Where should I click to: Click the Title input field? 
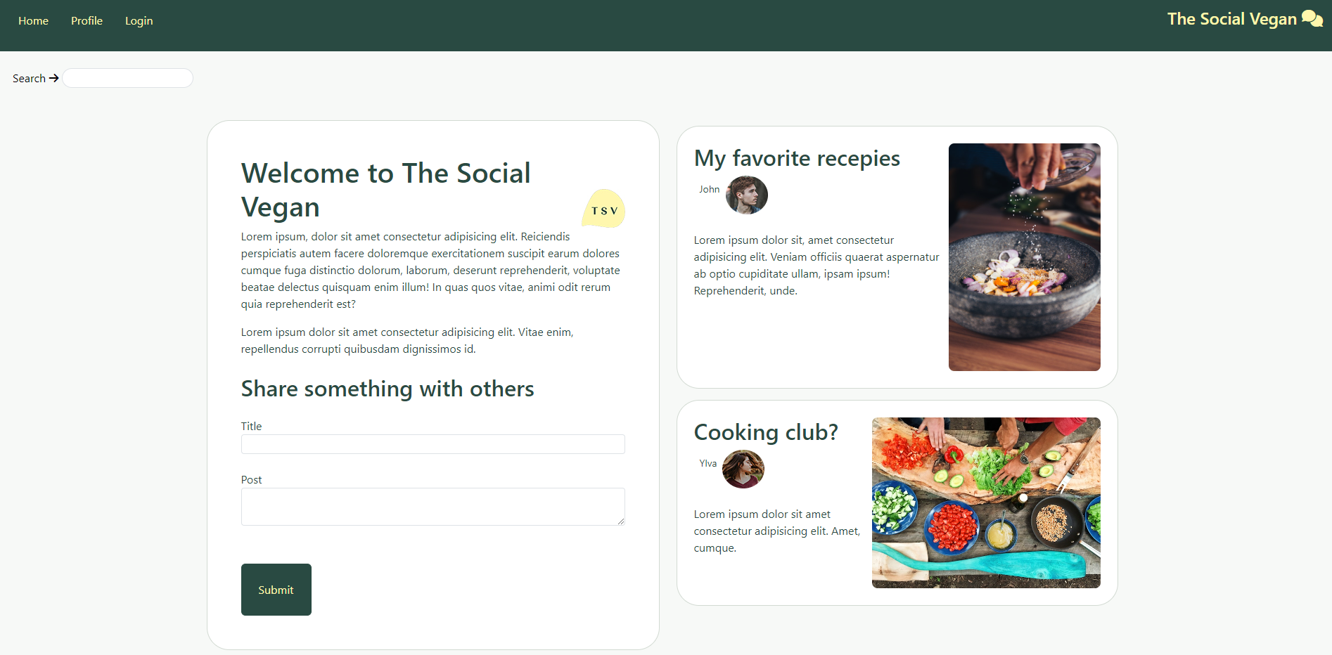point(432,443)
